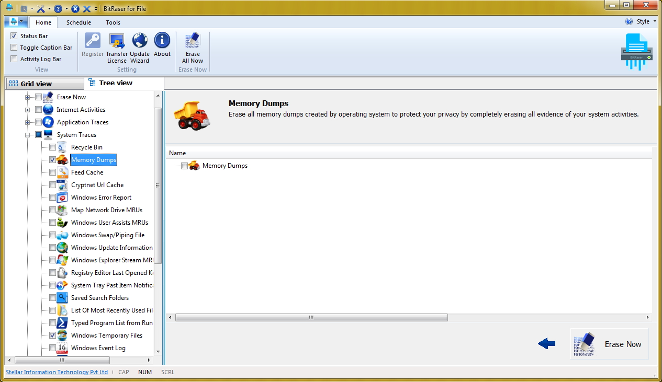Open Stellar Information Technology Pvt Ltd link
The image size is (662, 382).
pos(57,372)
